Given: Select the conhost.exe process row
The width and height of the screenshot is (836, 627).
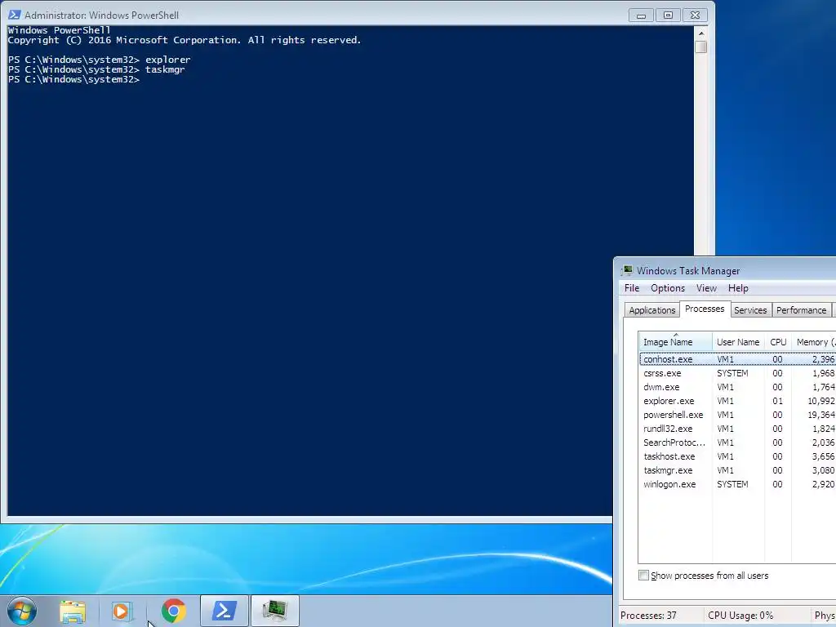Looking at the screenshot, I should pos(737,359).
